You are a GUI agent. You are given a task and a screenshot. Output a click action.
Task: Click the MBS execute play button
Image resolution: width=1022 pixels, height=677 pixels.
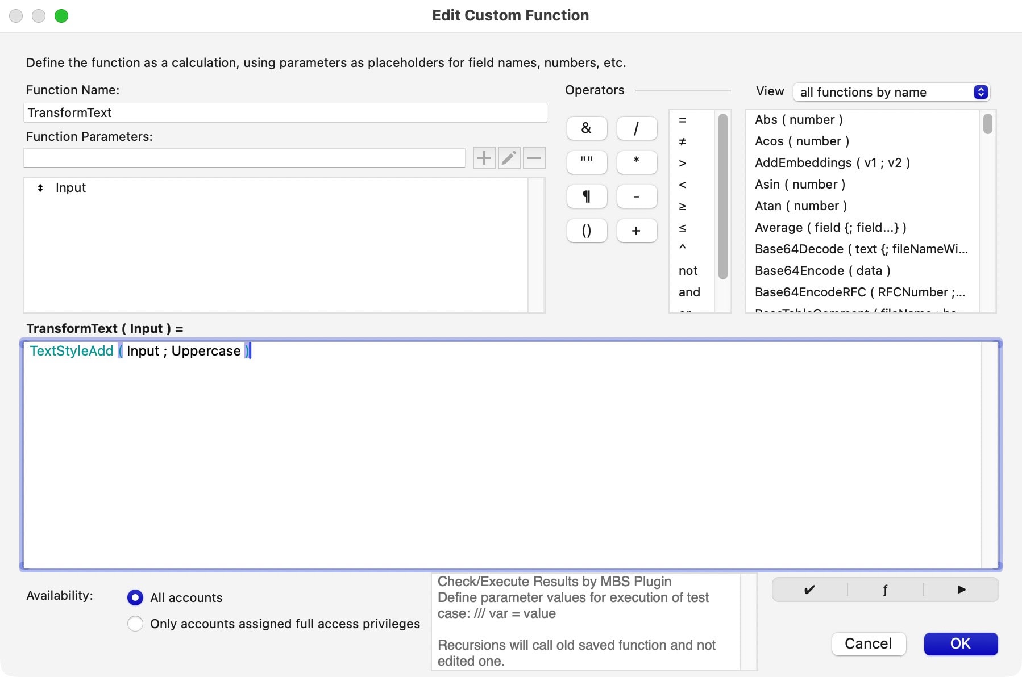point(961,590)
